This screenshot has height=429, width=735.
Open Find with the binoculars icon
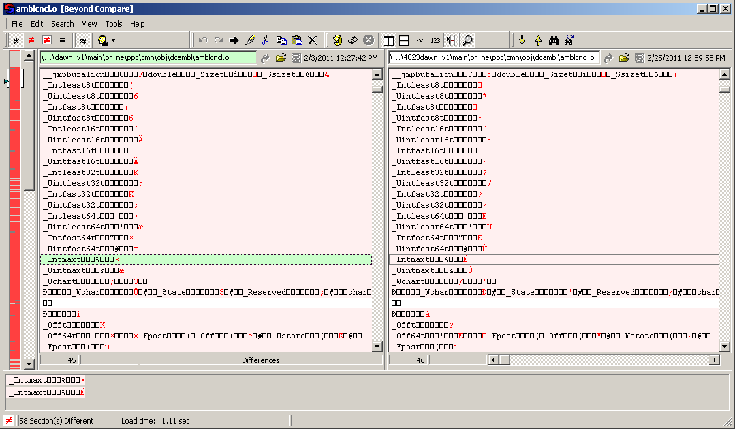tap(554, 40)
